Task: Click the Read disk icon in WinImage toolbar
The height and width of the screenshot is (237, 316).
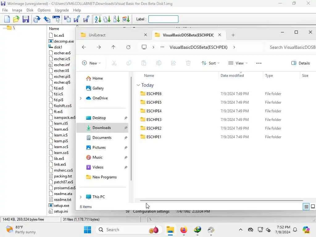Action: pos(37,19)
